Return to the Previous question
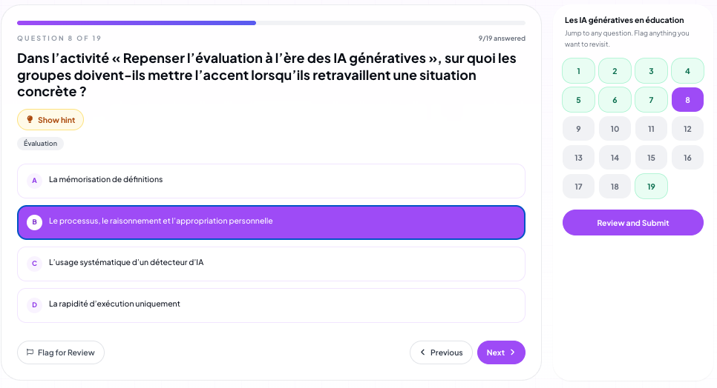The height and width of the screenshot is (388, 717). (x=441, y=352)
